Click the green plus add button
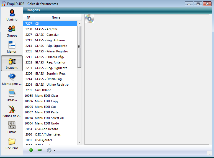 (31, 150)
